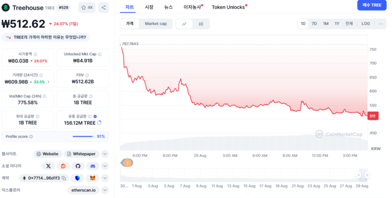Switch to line chart view

pos(184,24)
